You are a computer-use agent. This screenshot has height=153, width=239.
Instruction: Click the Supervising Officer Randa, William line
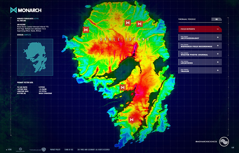tap(29, 31)
